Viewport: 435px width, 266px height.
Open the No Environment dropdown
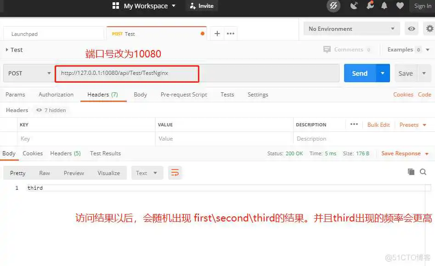351,28
